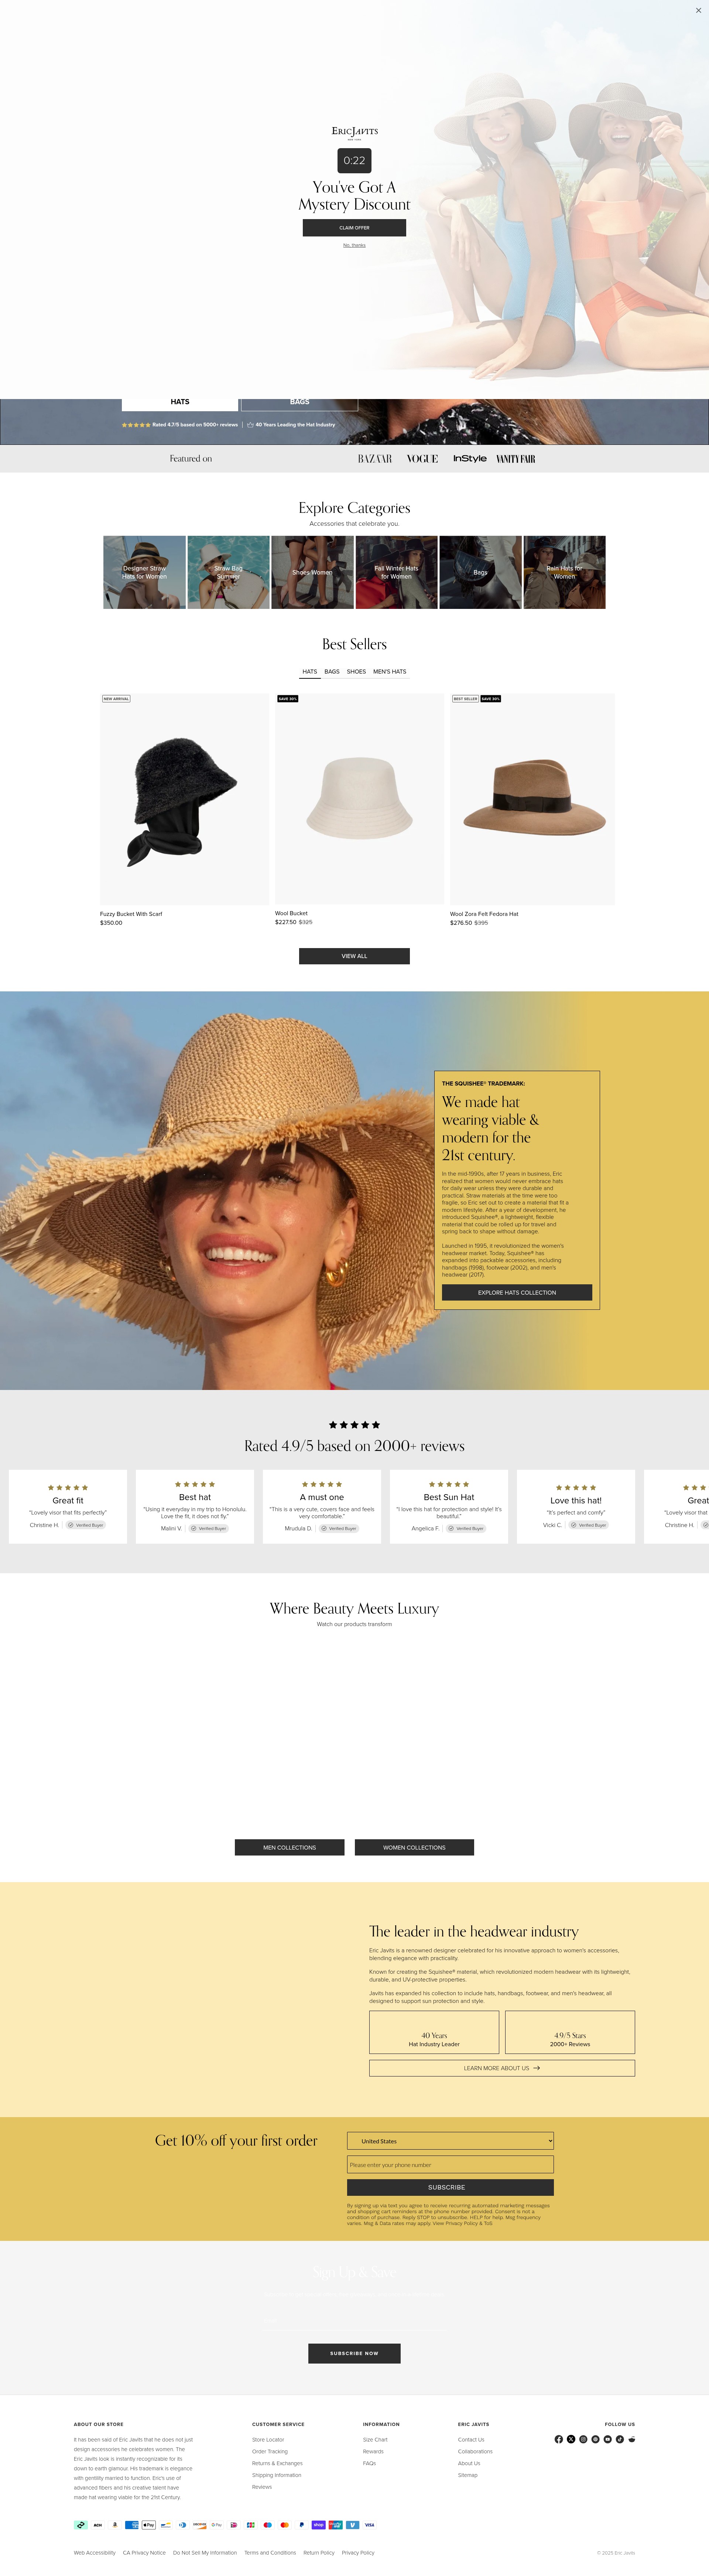This screenshot has height=2576, width=709.
Task: Open the Web Accessibility link
Action: click(x=94, y=2553)
